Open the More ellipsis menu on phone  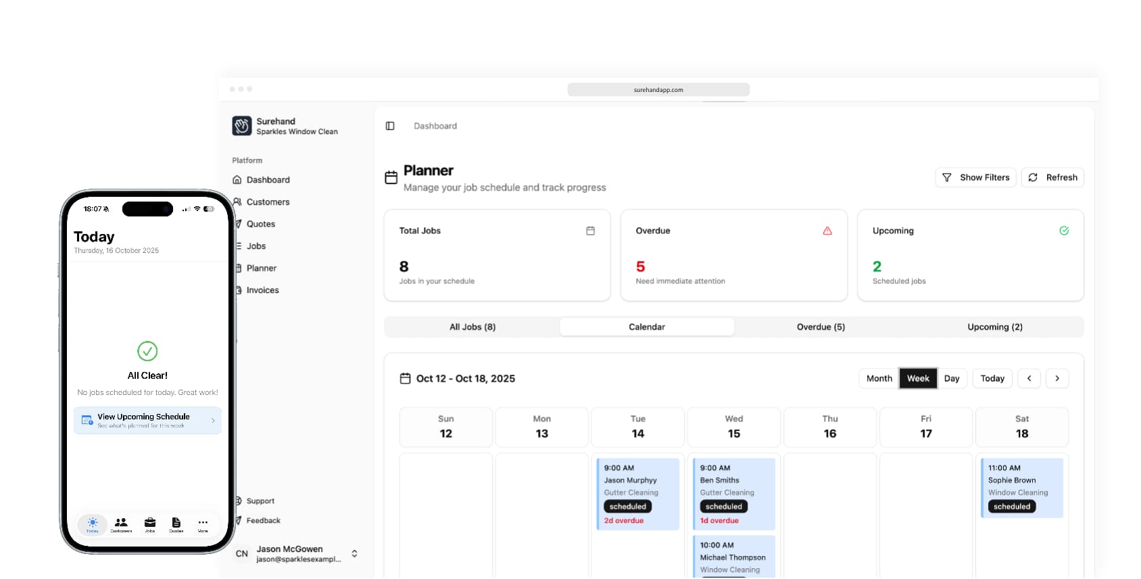pos(203,524)
